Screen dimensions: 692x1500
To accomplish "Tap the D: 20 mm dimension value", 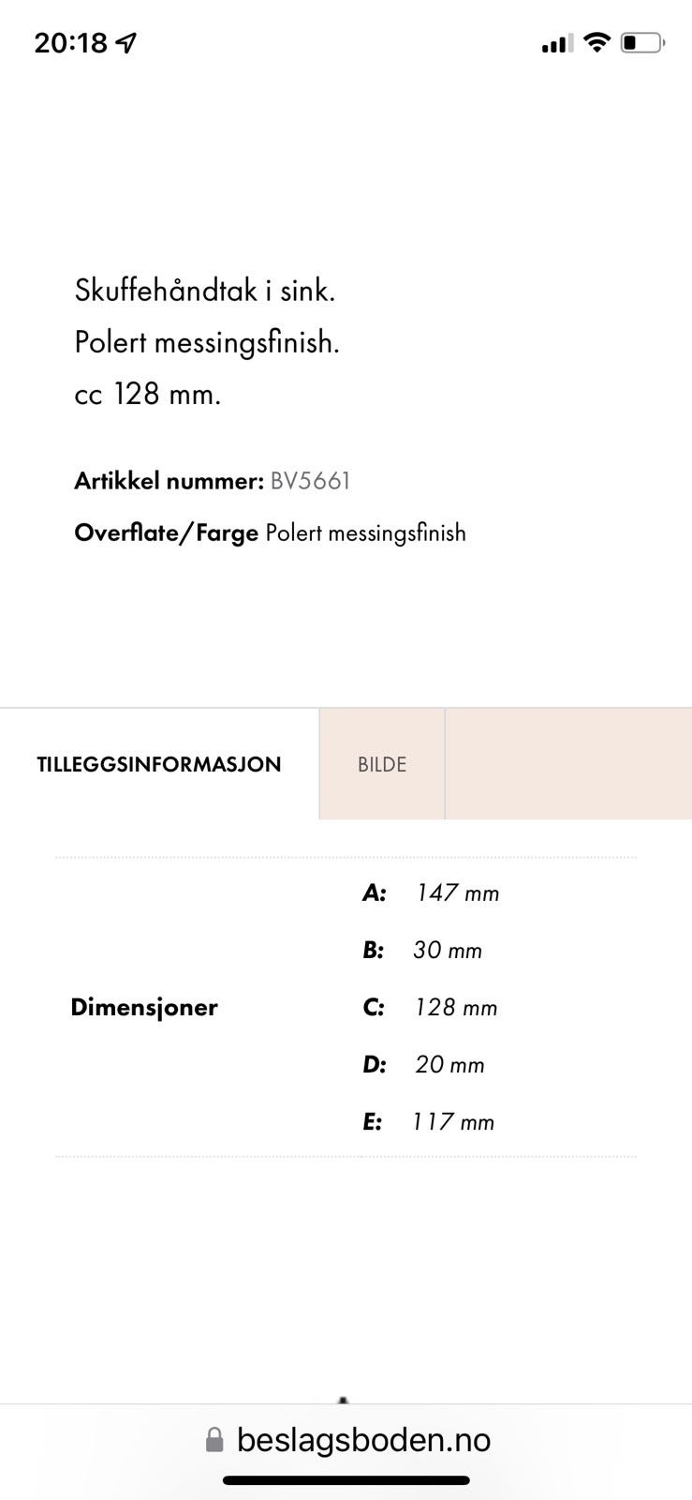I will [449, 1064].
